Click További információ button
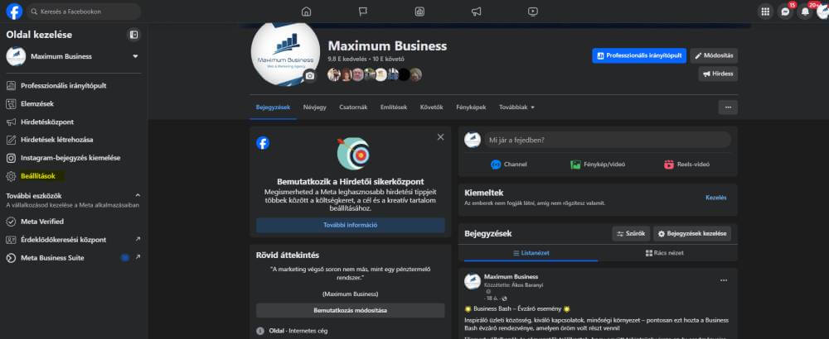829x339 pixels. coord(351,225)
